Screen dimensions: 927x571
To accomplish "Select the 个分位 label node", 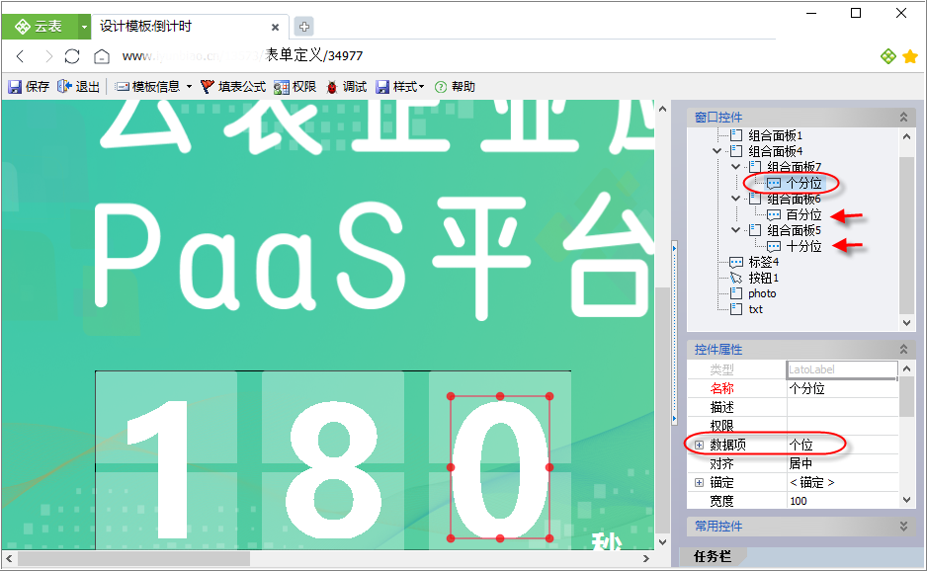I will [804, 183].
